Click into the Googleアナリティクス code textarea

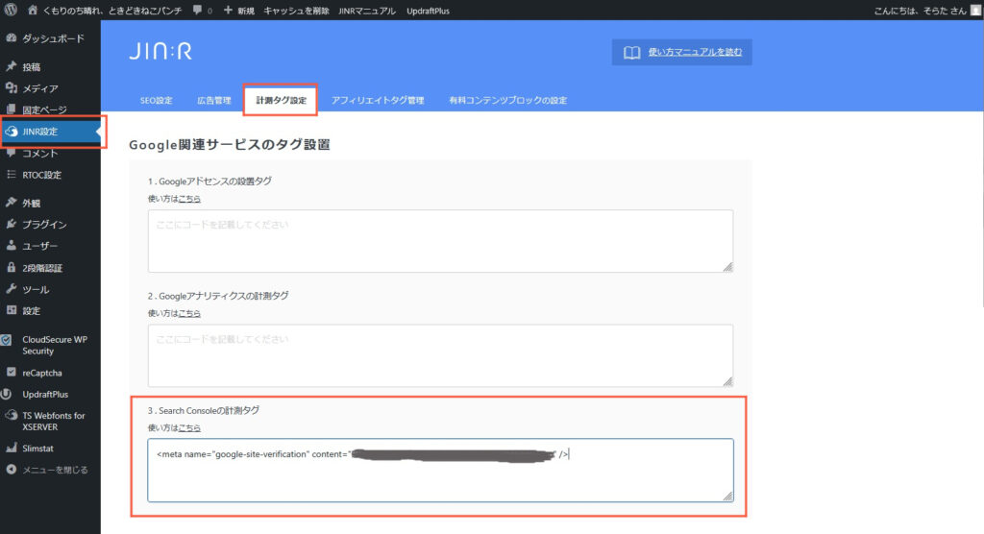click(440, 354)
